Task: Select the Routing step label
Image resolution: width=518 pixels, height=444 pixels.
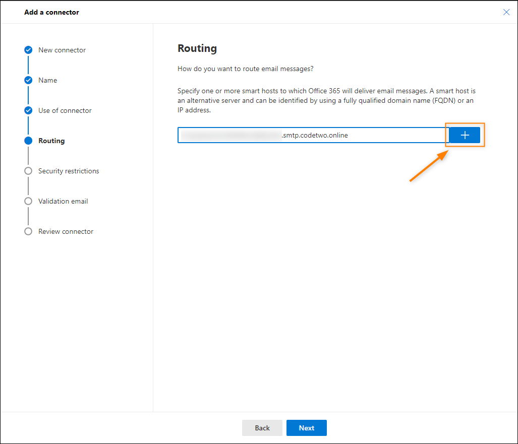Action: (x=51, y=141)
